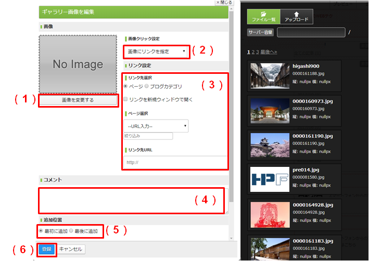The height and width of the screenshot is (261, 369).
Task: Select the ページ radio button
Action: tap(125, 86)
